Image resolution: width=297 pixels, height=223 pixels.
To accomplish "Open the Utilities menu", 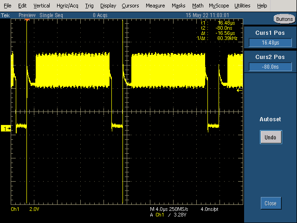I will 242,6.
